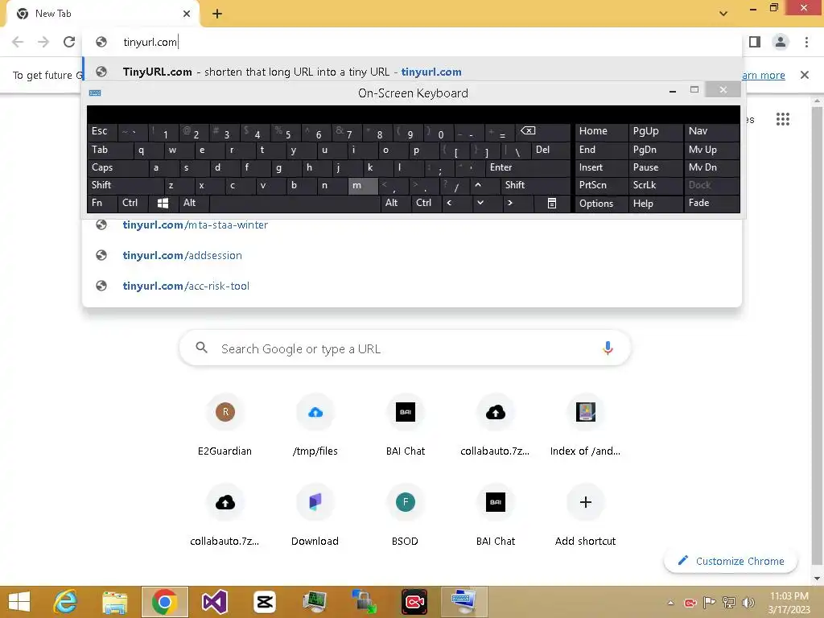This screenshot has width=824, height=618.
Task: Select the New Tab tab
Action: coord(103,14)
